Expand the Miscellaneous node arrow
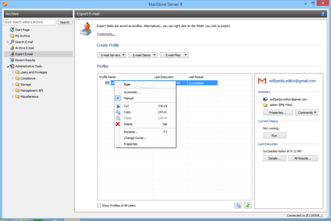 coord(13,97)
